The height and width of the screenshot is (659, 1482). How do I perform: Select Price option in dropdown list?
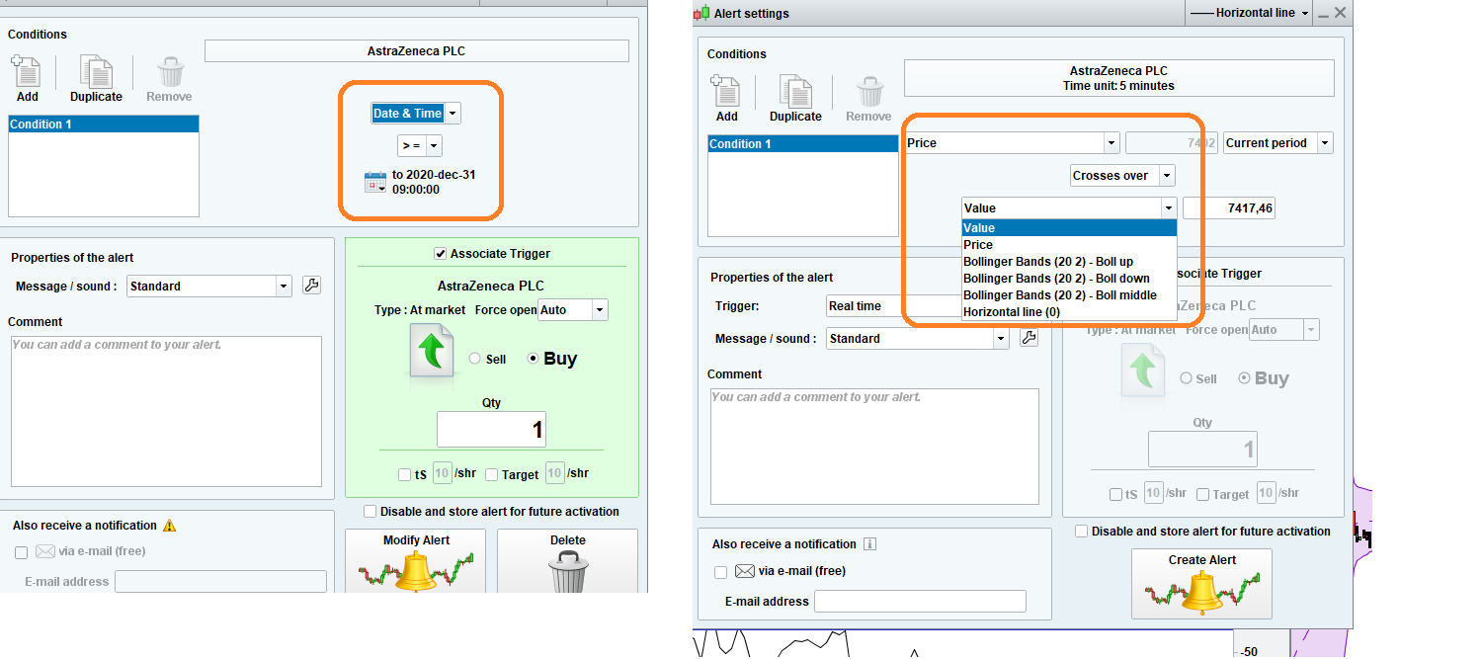pyautogui.click(x=1069, y=245)
